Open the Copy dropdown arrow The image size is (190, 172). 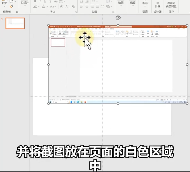coord(15,1)
